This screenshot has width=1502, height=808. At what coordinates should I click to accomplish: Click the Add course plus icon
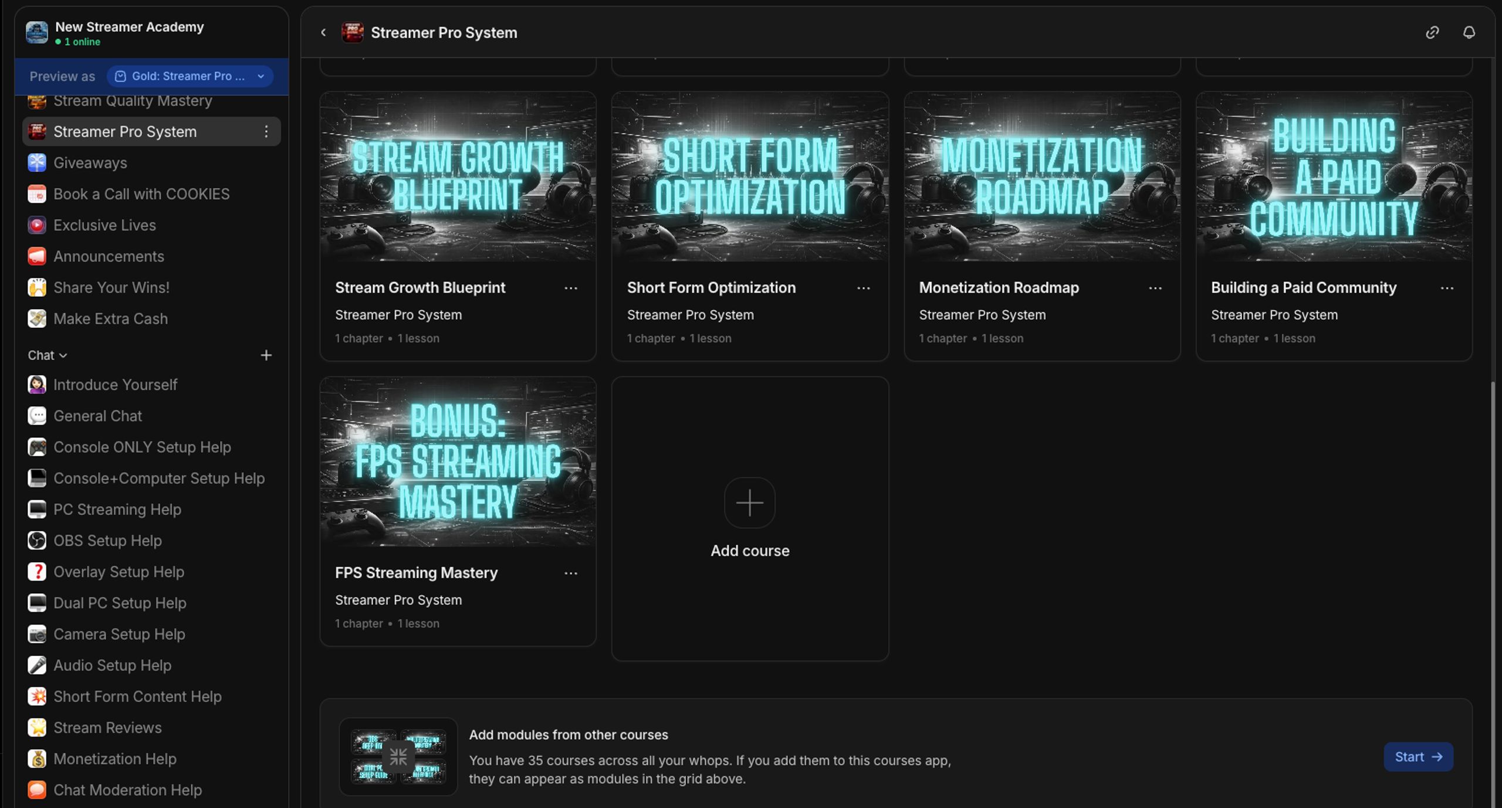[749, 503]
